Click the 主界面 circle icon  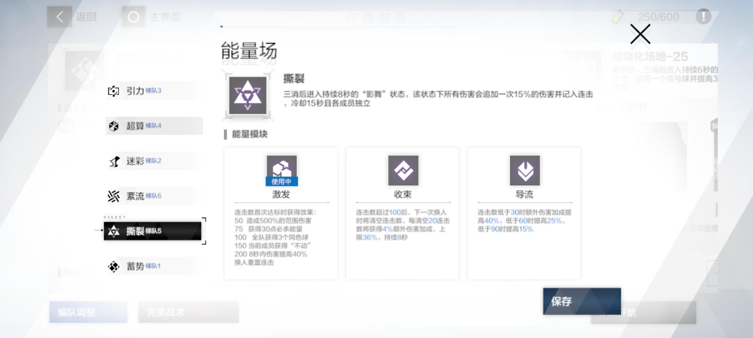click(x=133, y=17)
